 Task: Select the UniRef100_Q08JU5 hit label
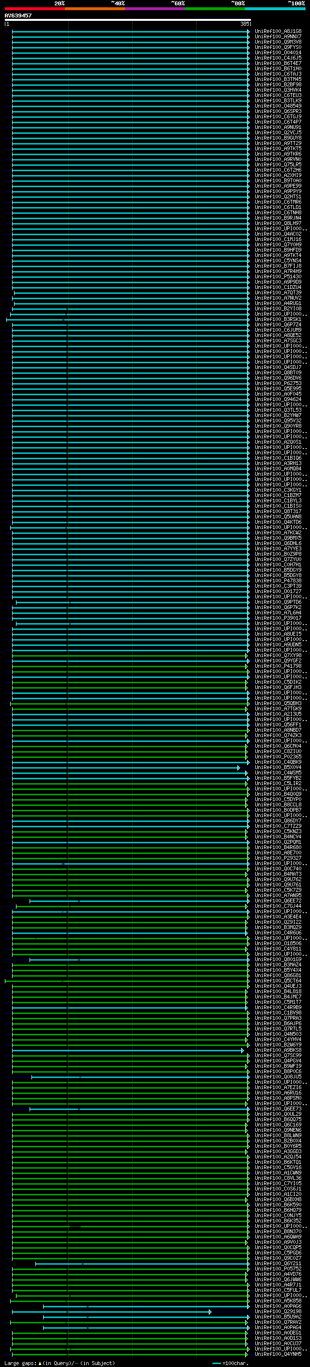(x=278, y=1077)
